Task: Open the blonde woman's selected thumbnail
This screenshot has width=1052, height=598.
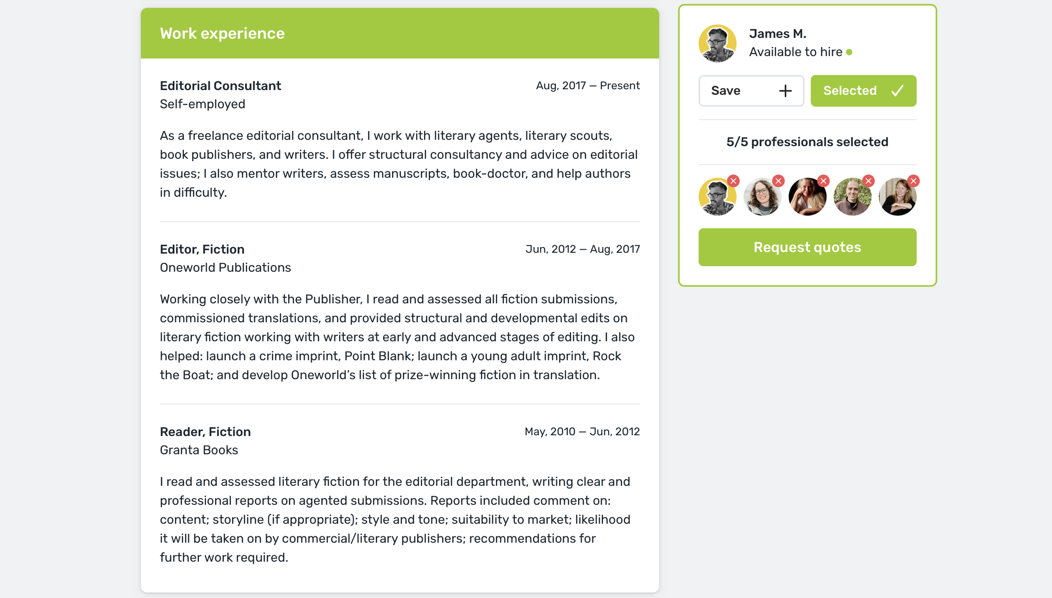Action: pos(807,198)
